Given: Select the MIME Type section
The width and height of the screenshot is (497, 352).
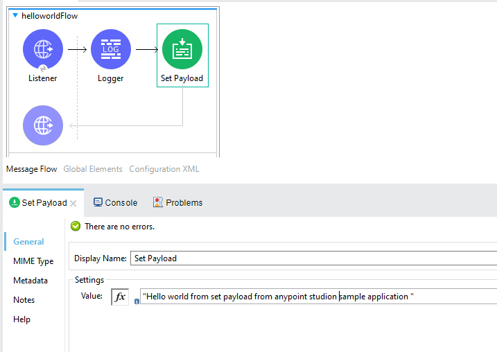Looking at the screenshot, I should [x=33, y=261].
